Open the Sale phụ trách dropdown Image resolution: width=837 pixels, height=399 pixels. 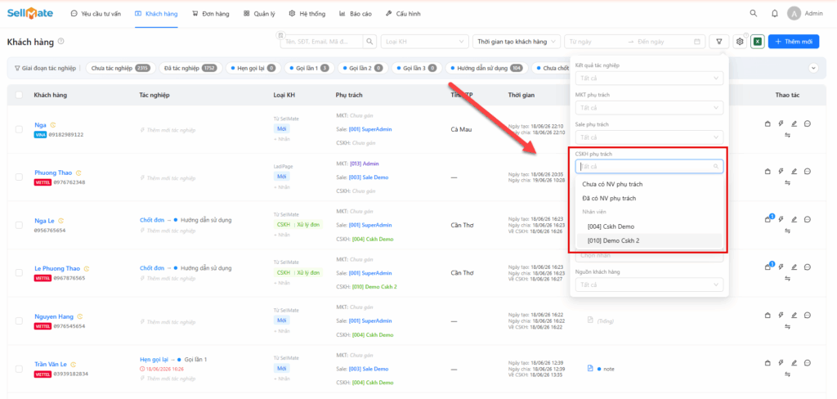649,137
